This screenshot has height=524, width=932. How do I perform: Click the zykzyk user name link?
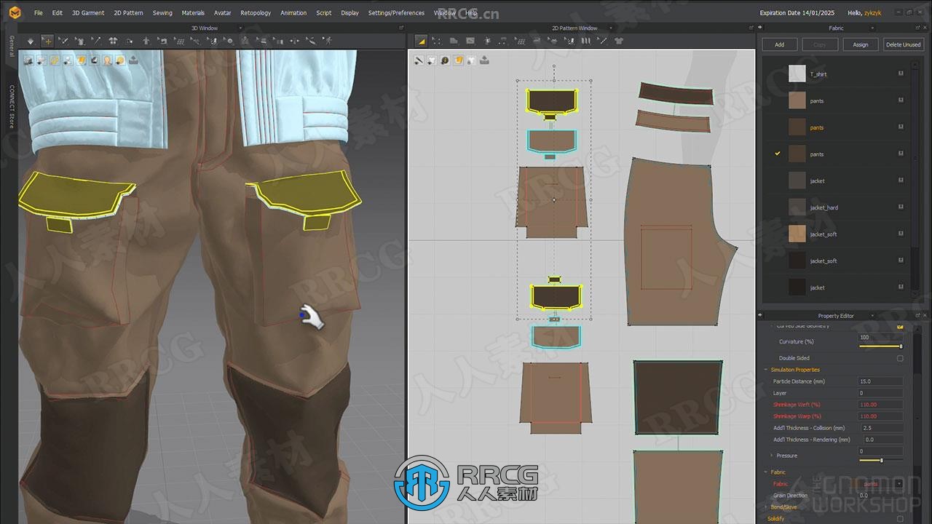tap(873, 12)
